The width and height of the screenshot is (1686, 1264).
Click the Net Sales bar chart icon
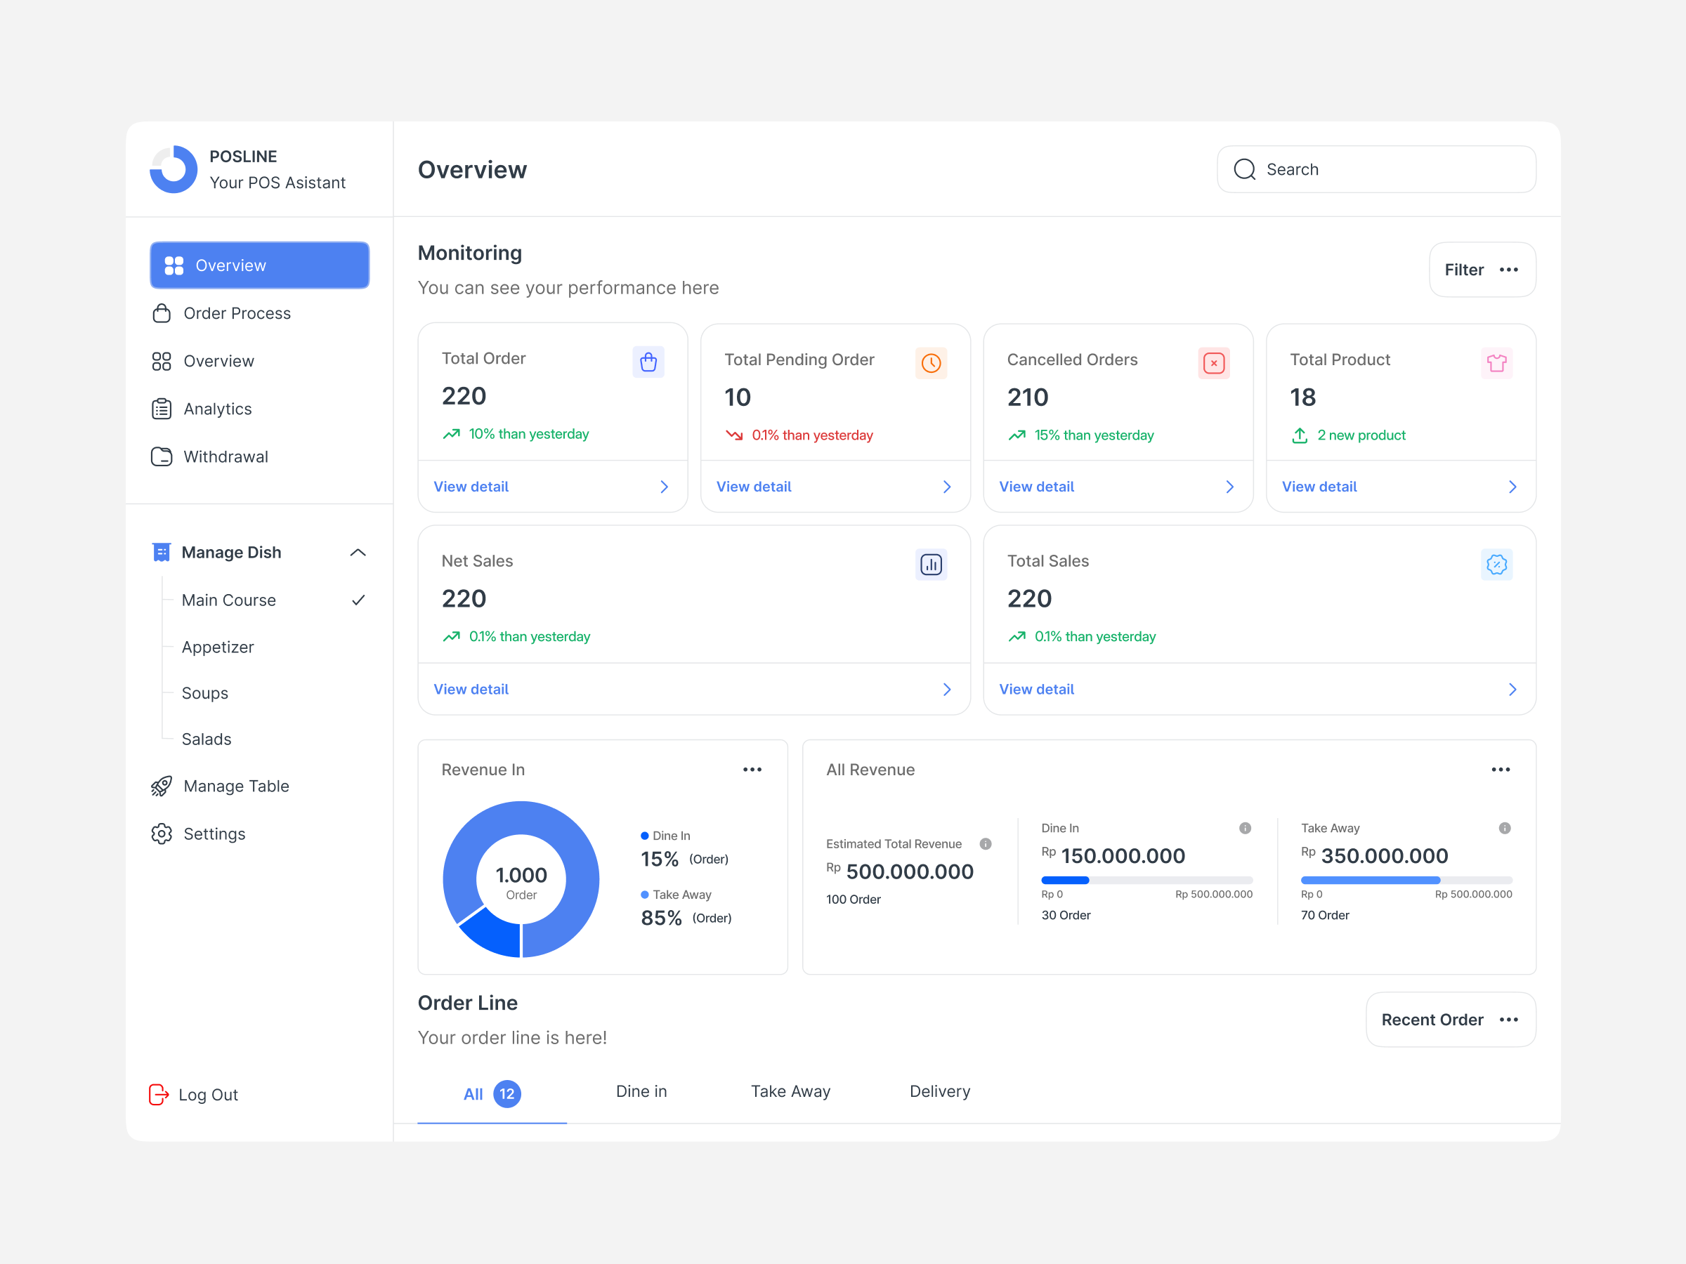(931, 565)
